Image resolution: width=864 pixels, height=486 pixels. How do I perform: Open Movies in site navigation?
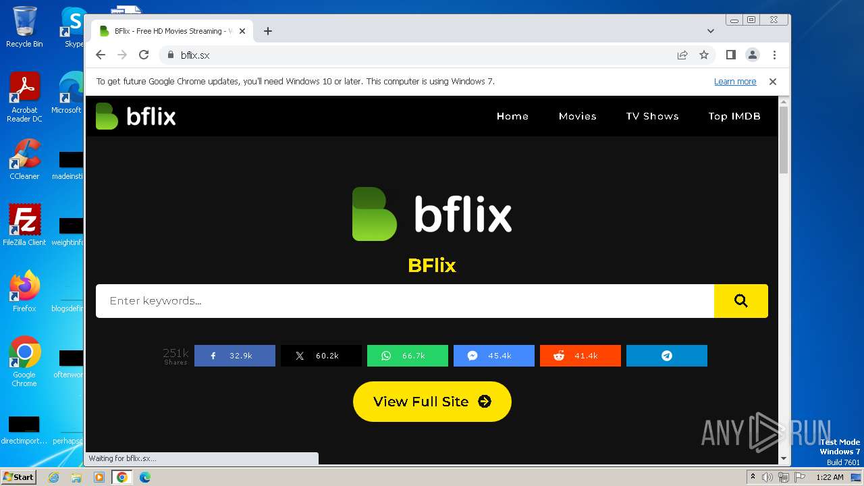click(x=577, y=116)
